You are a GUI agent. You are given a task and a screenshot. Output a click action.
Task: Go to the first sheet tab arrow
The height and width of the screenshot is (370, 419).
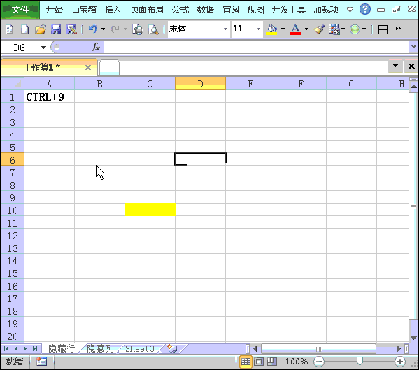pos(7,348)
